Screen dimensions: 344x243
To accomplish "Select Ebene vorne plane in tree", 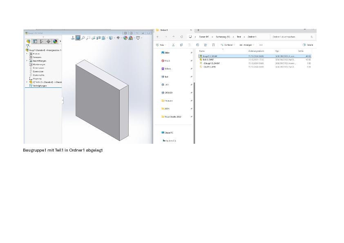I will point(37,68).
